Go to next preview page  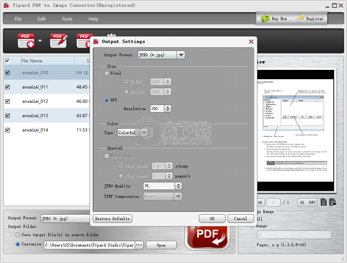point(302,202)
